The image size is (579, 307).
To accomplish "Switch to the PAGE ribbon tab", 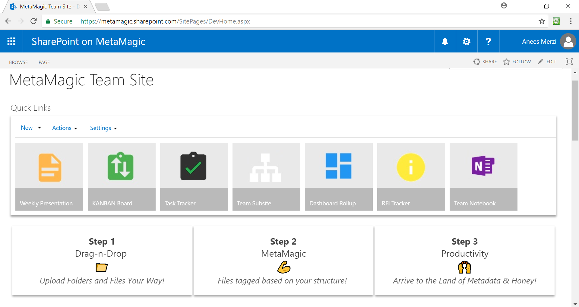I will point(44,62).
